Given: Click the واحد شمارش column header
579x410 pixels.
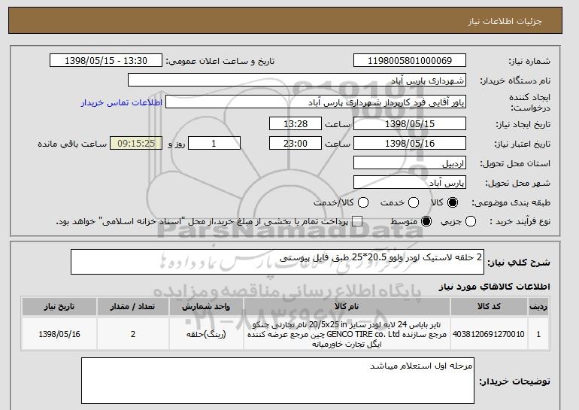Looking at the screenshot, I should [206, 307].
